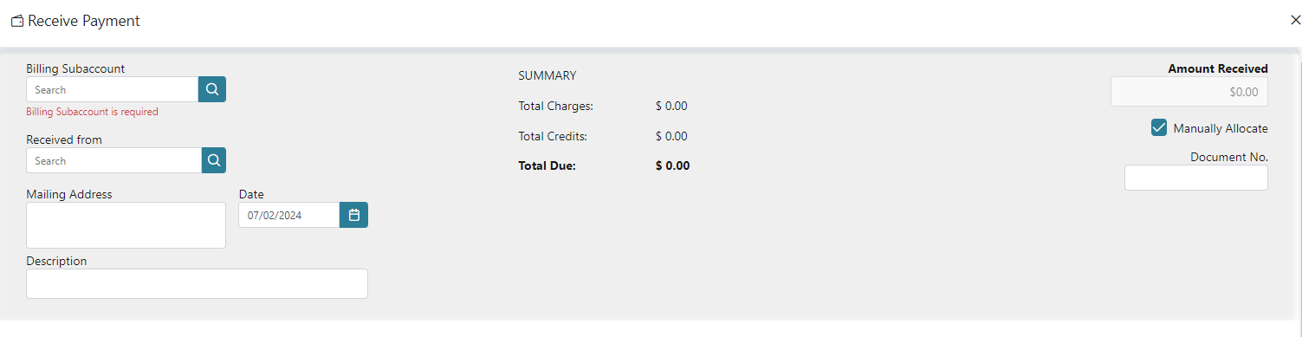Select the Date field showing 07/02/2024

click(x=288, y=215)
